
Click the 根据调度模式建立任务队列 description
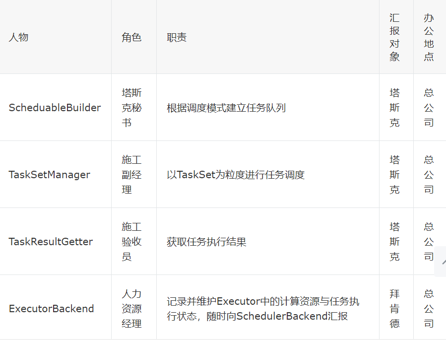[226, 108]
